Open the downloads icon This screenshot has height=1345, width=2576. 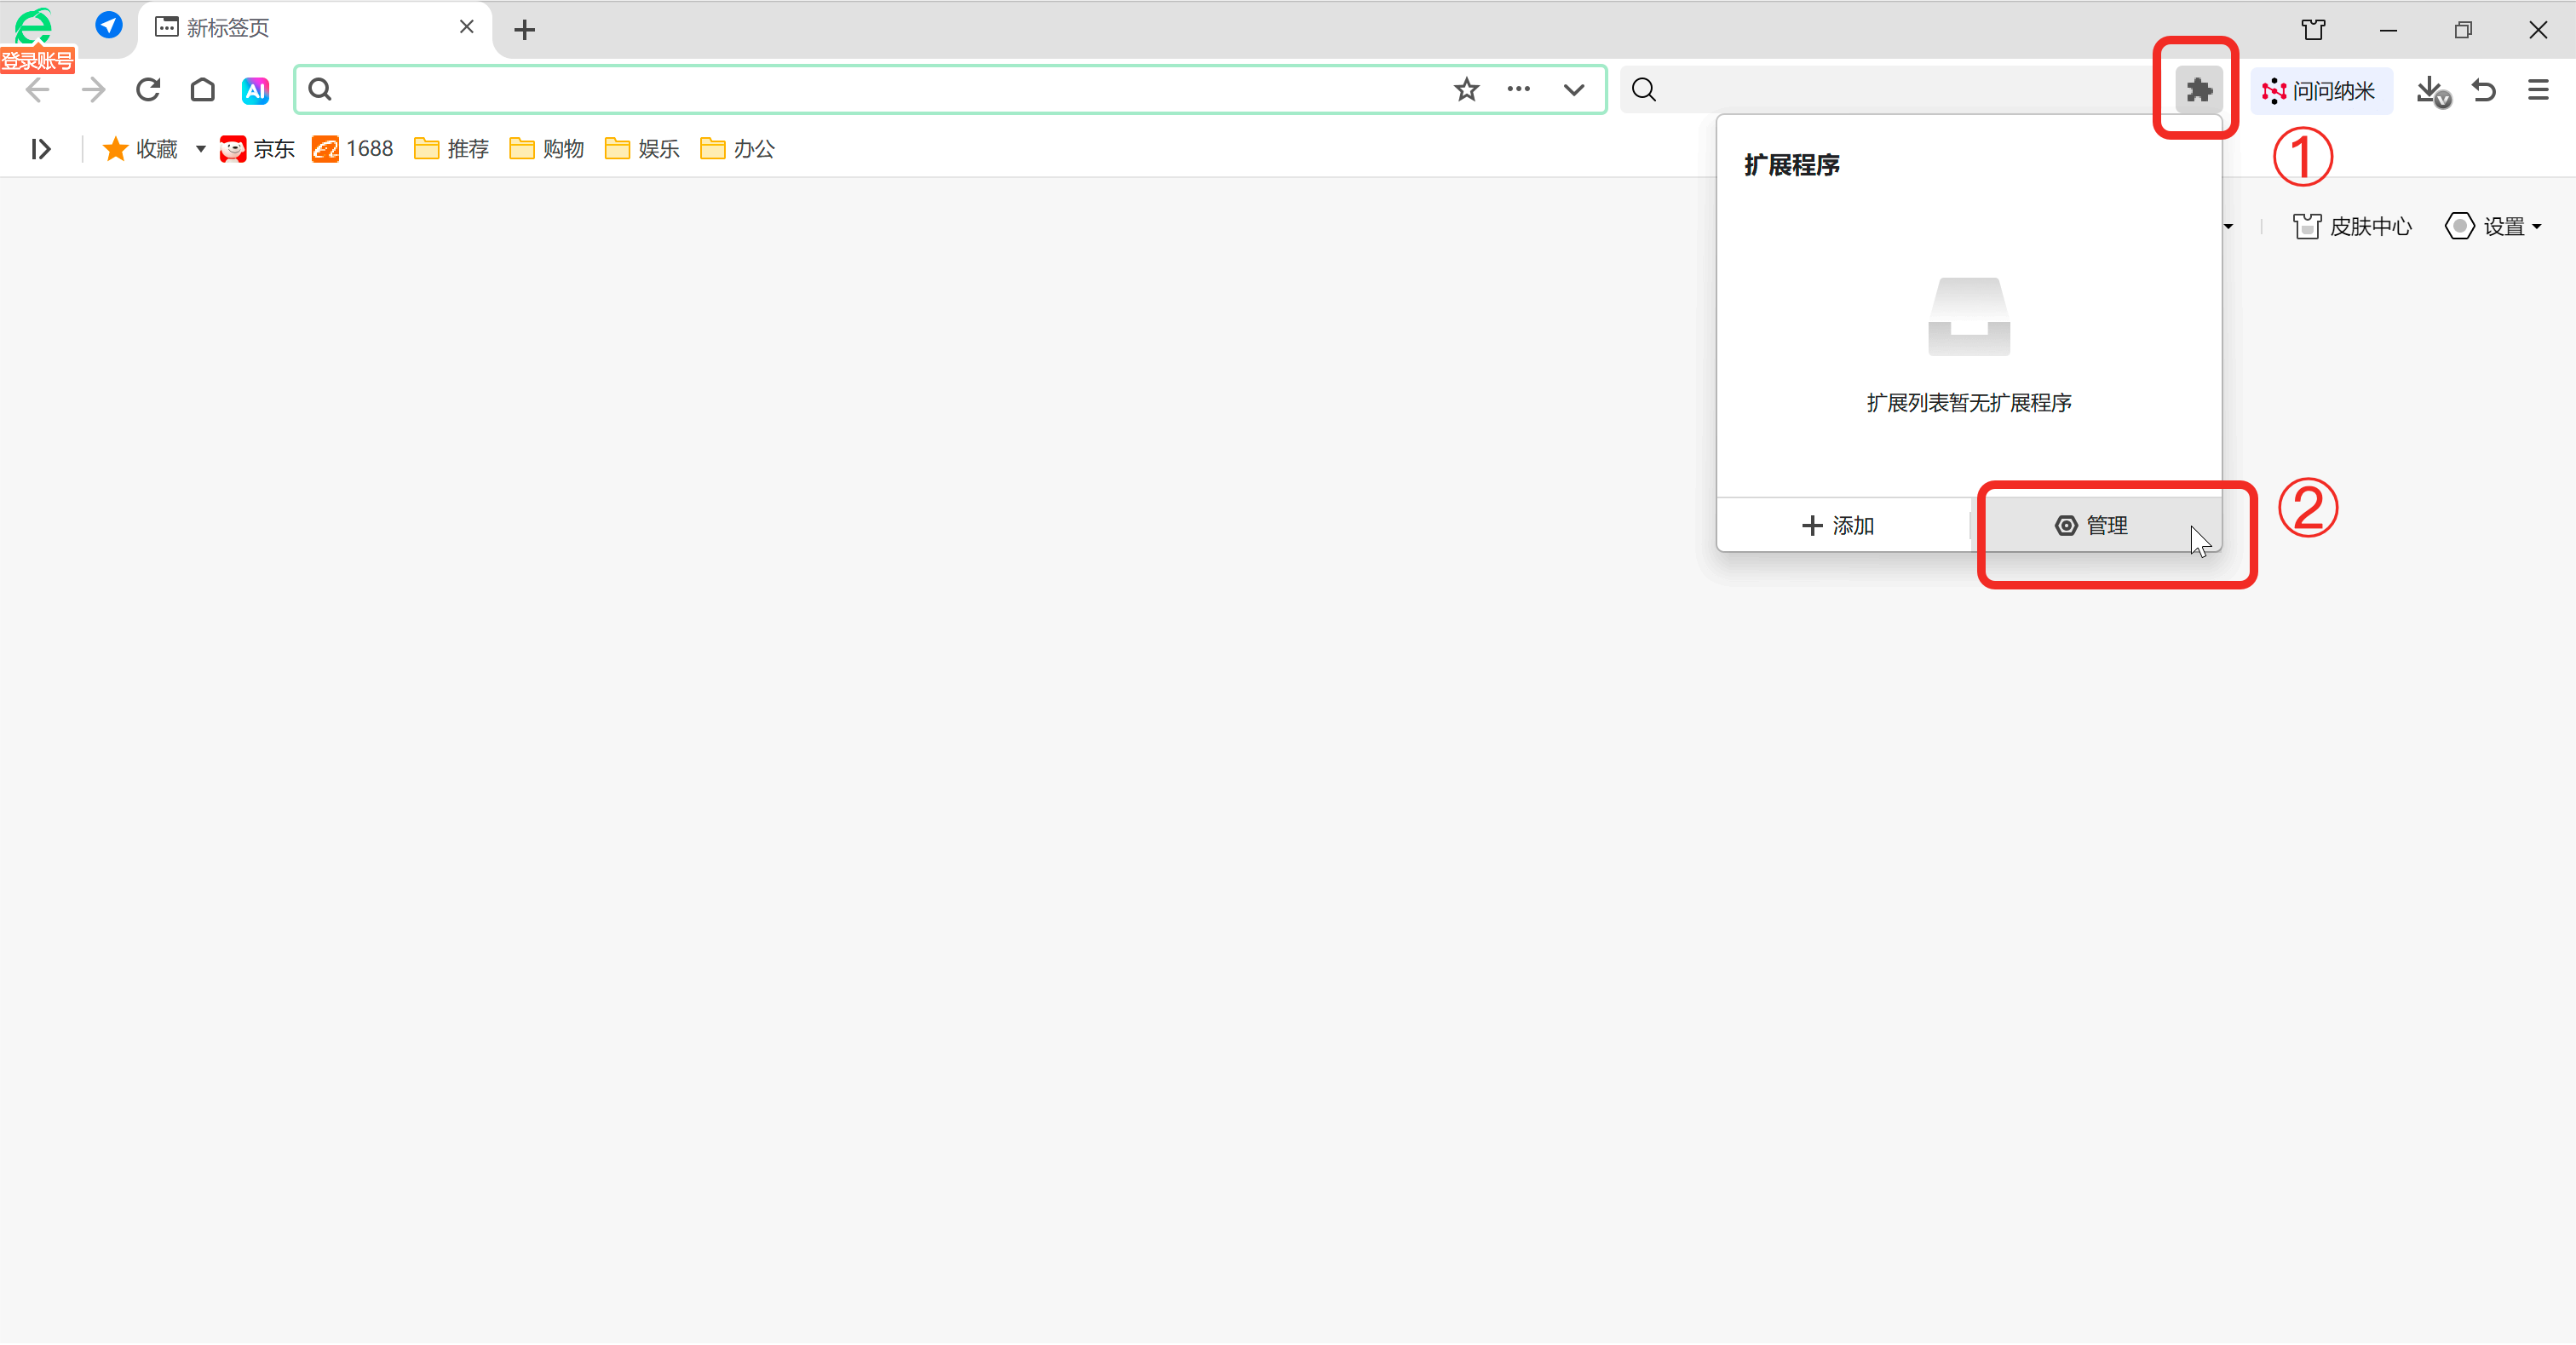(2431, 90)
